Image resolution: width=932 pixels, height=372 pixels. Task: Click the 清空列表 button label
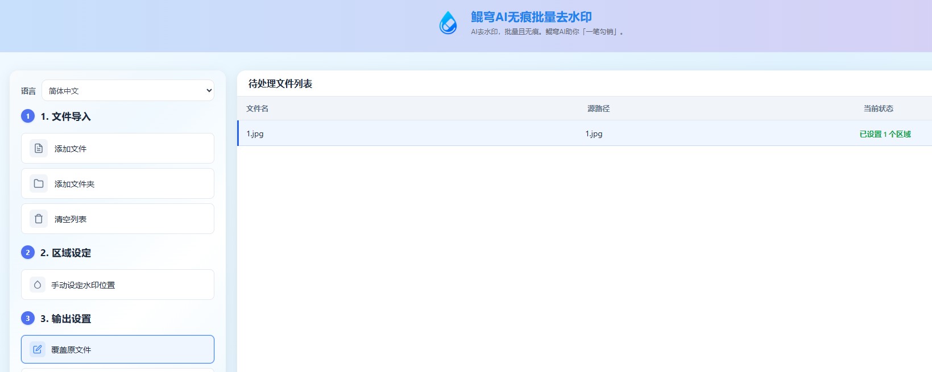71,219
